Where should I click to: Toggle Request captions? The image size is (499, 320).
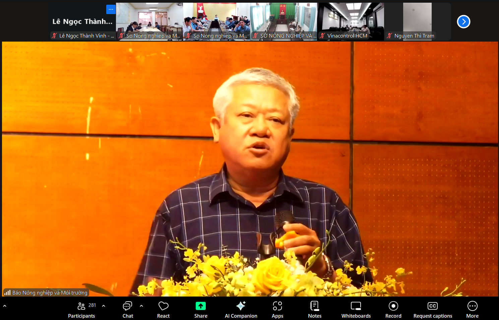click(x=433, y=310)
